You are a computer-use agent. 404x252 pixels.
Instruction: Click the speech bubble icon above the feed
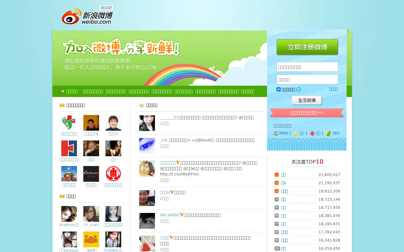[141, 106]
